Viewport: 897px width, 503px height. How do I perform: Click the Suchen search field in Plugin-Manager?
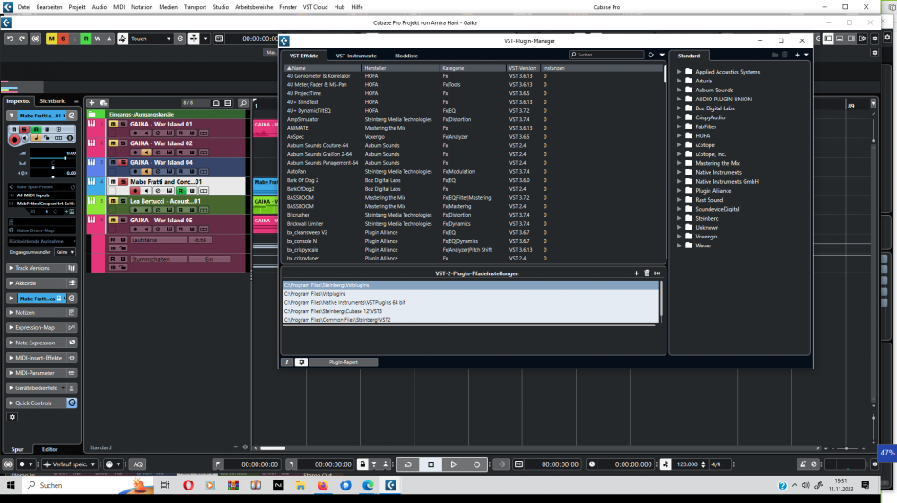[606, 55]
